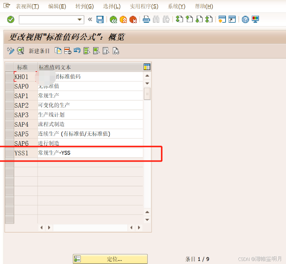
Task: Click the Find binoculars icon
Action: tap(156, 19)
